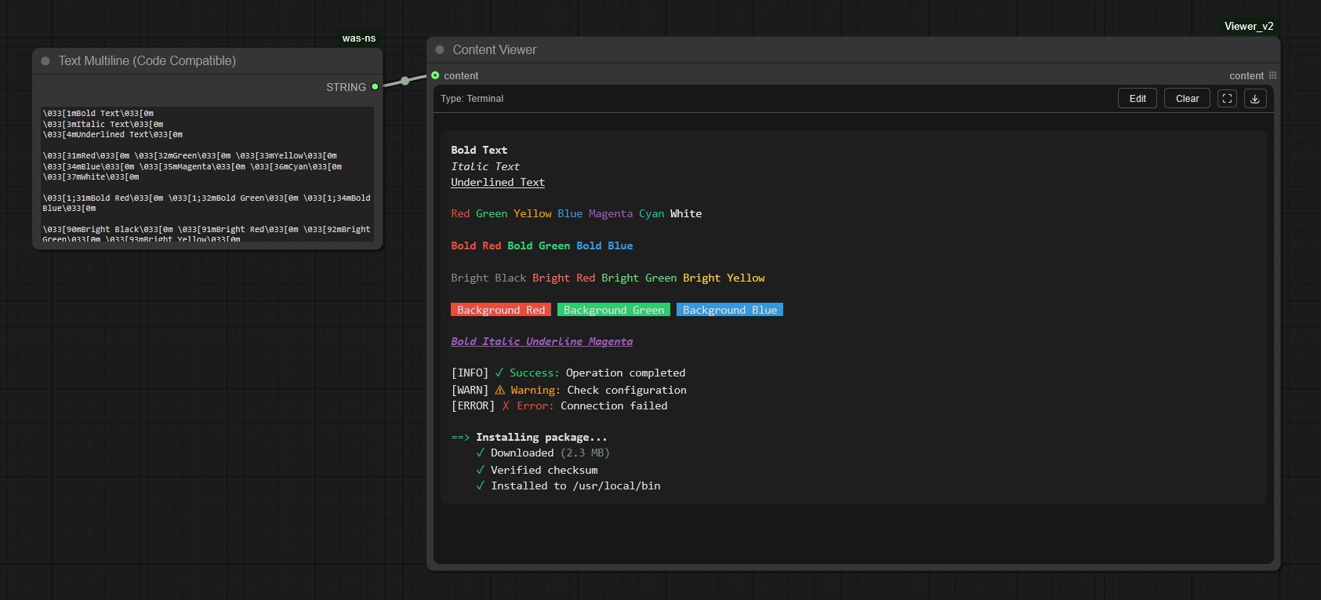Click the download icon in Content Viewer
1321x600 pixels.
click(1255, 98)
